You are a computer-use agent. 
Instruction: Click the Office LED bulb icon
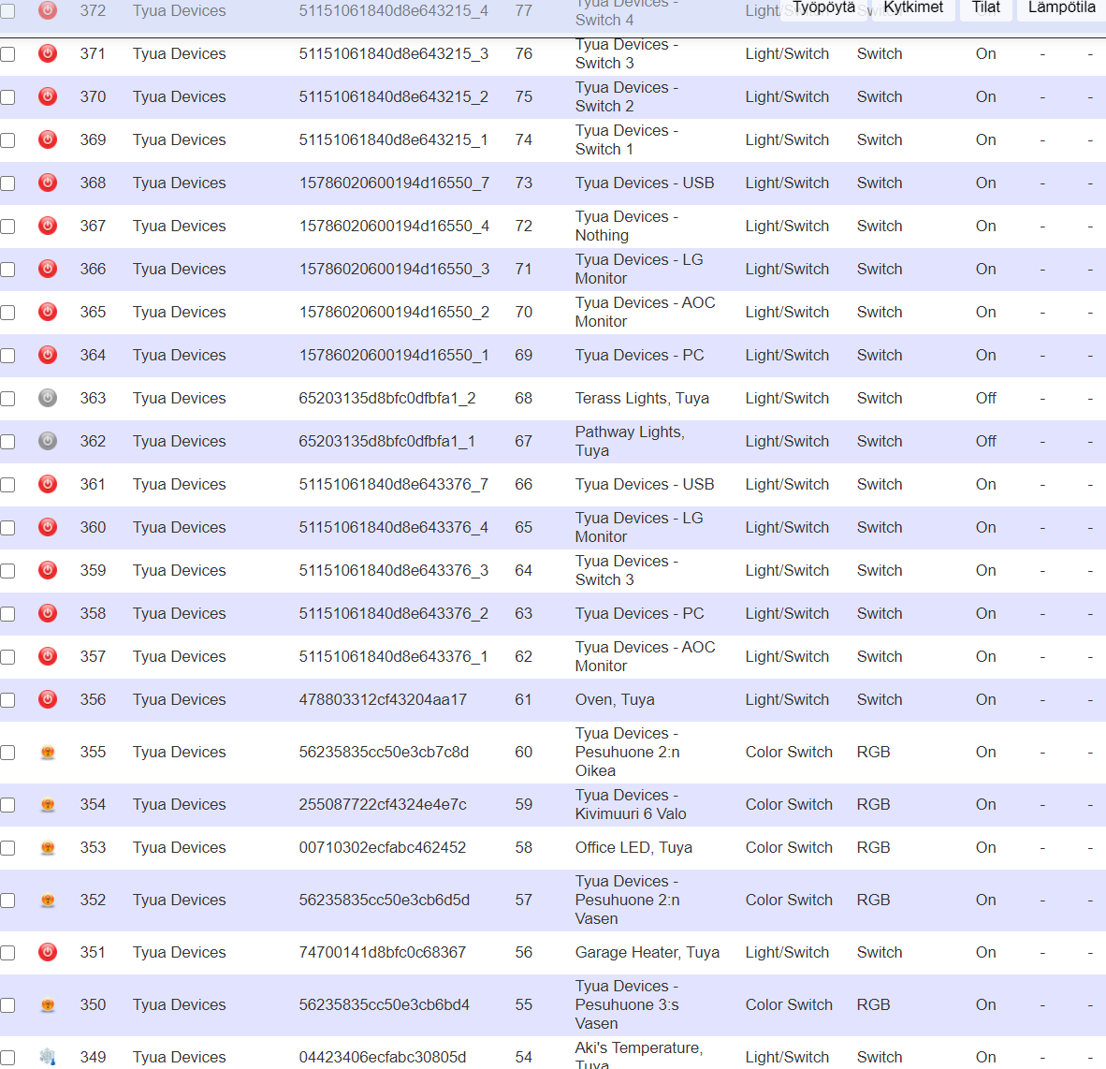coord(48,847)
